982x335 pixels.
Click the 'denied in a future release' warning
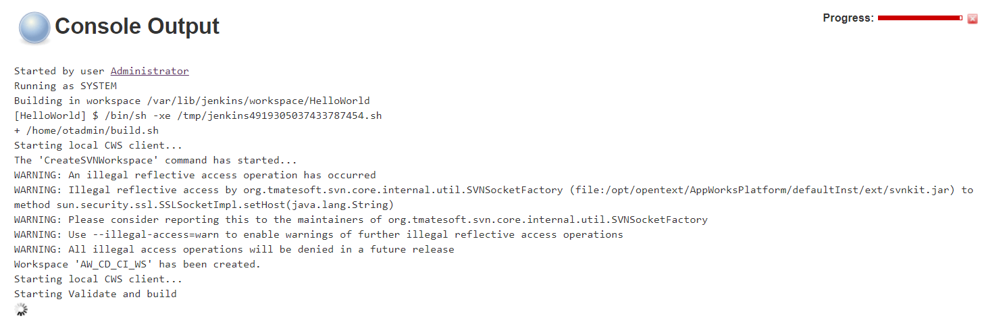tap(234, 249)
